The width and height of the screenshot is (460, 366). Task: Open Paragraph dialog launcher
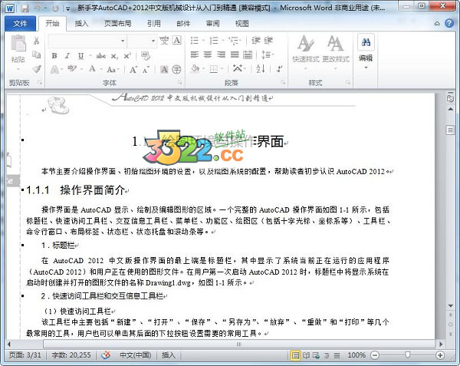coord(283,83)
